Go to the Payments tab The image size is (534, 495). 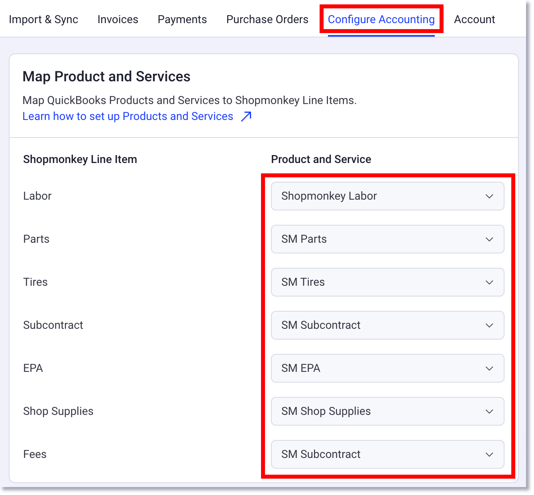182,19
